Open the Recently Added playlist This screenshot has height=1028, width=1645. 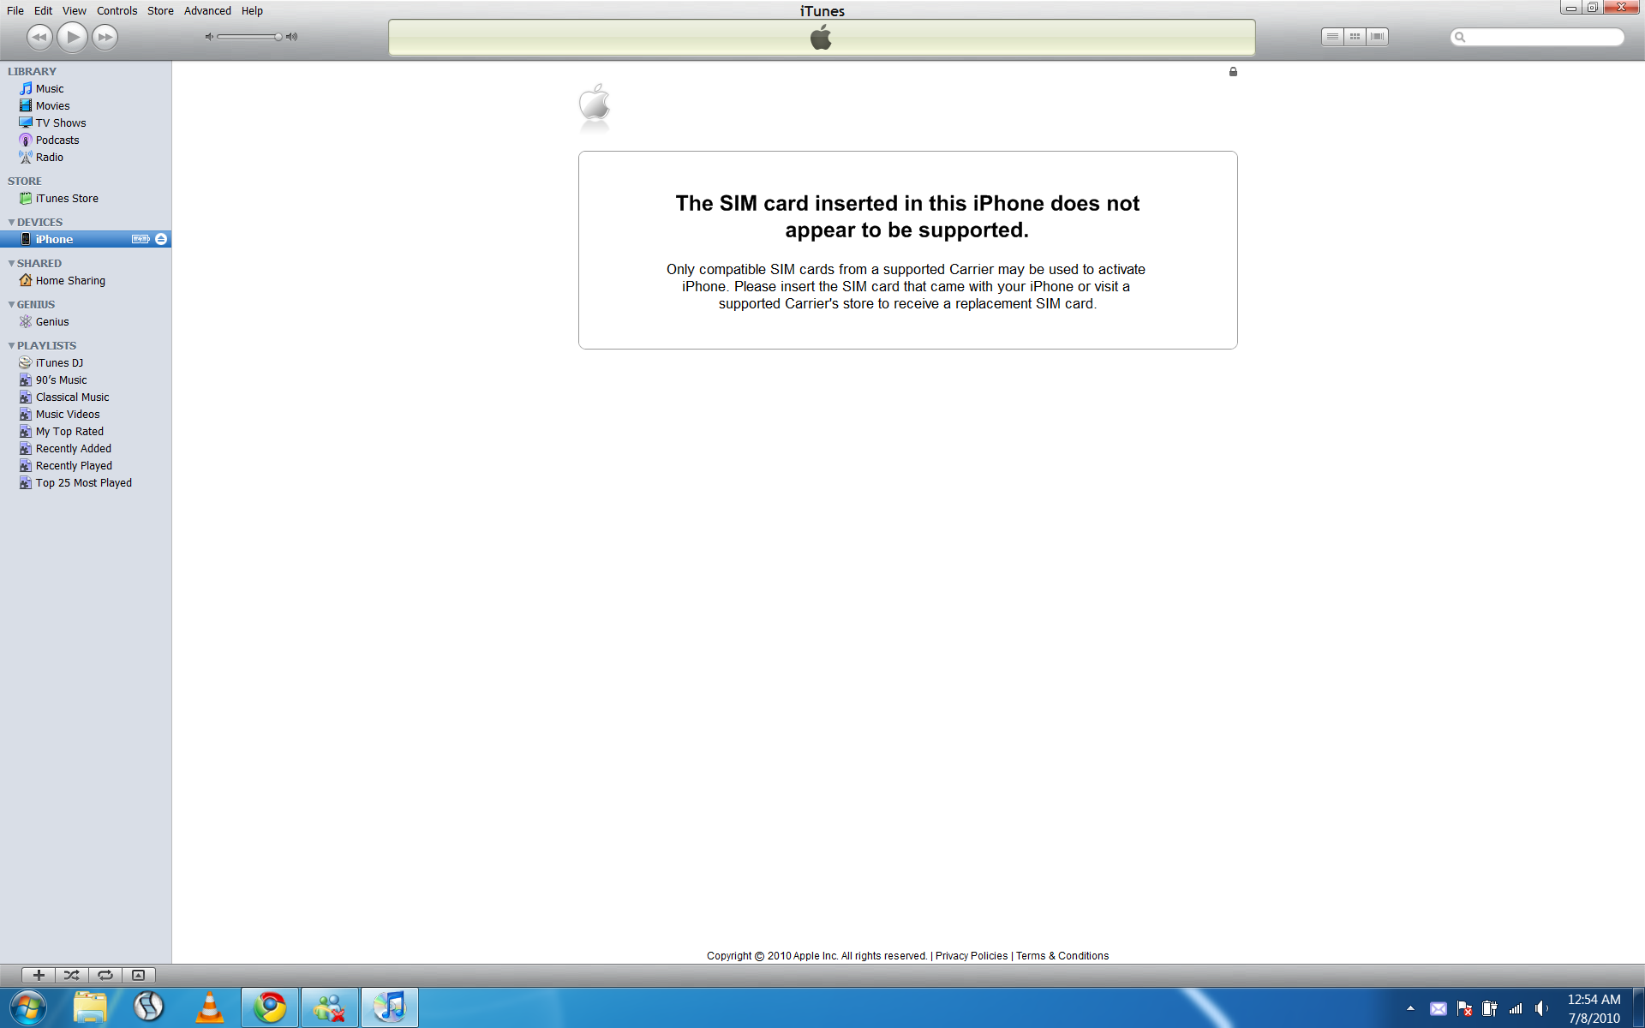point(86,448)
